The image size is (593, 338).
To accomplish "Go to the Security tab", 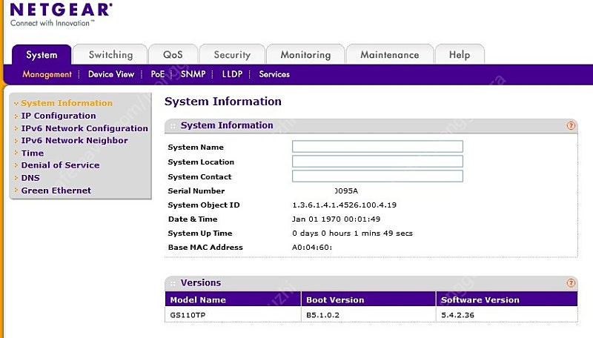I will tap(232, 54).
